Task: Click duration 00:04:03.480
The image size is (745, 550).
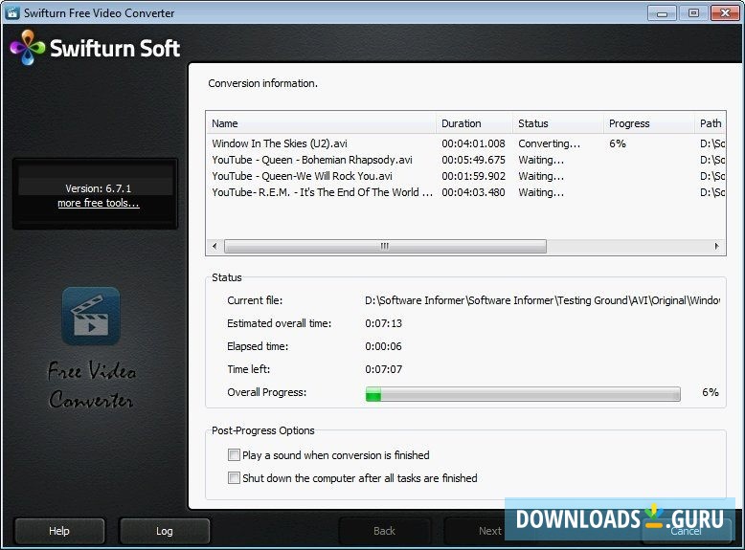Action: pyautogui.click(x=473, y=192)
